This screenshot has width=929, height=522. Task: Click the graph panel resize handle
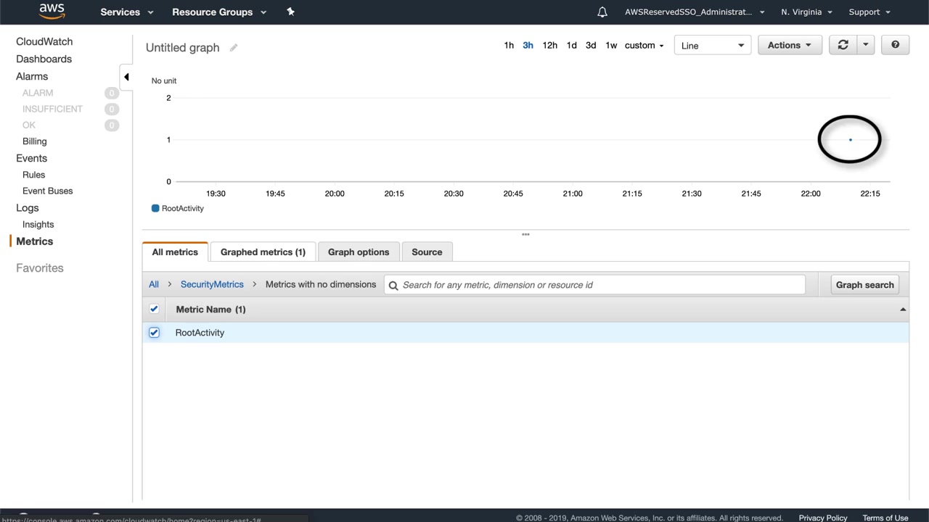click(525, 234)
